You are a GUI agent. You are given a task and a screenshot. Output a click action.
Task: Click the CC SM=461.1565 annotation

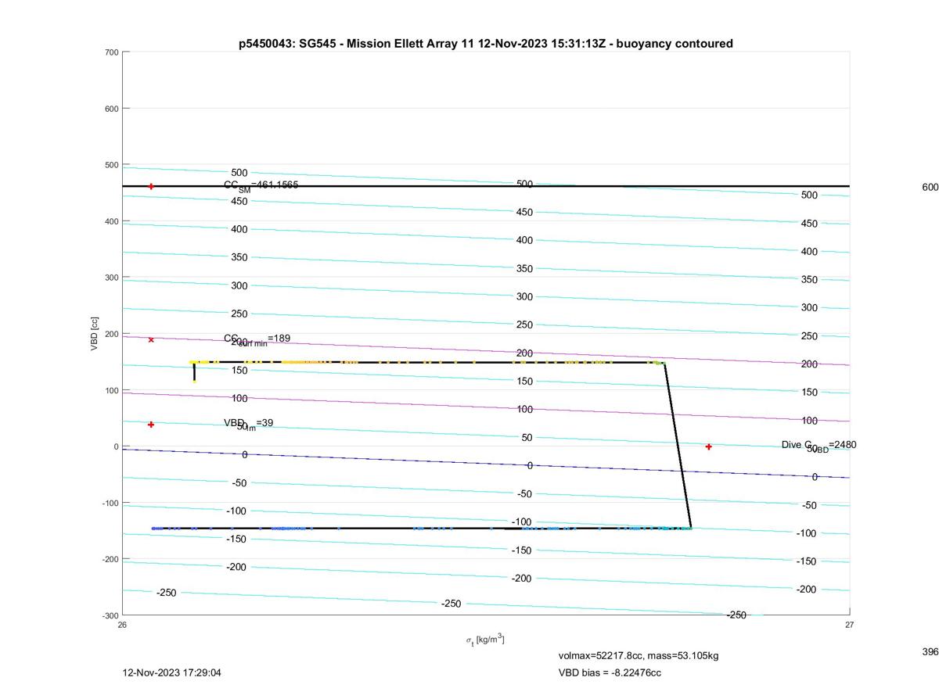point(261,186)
